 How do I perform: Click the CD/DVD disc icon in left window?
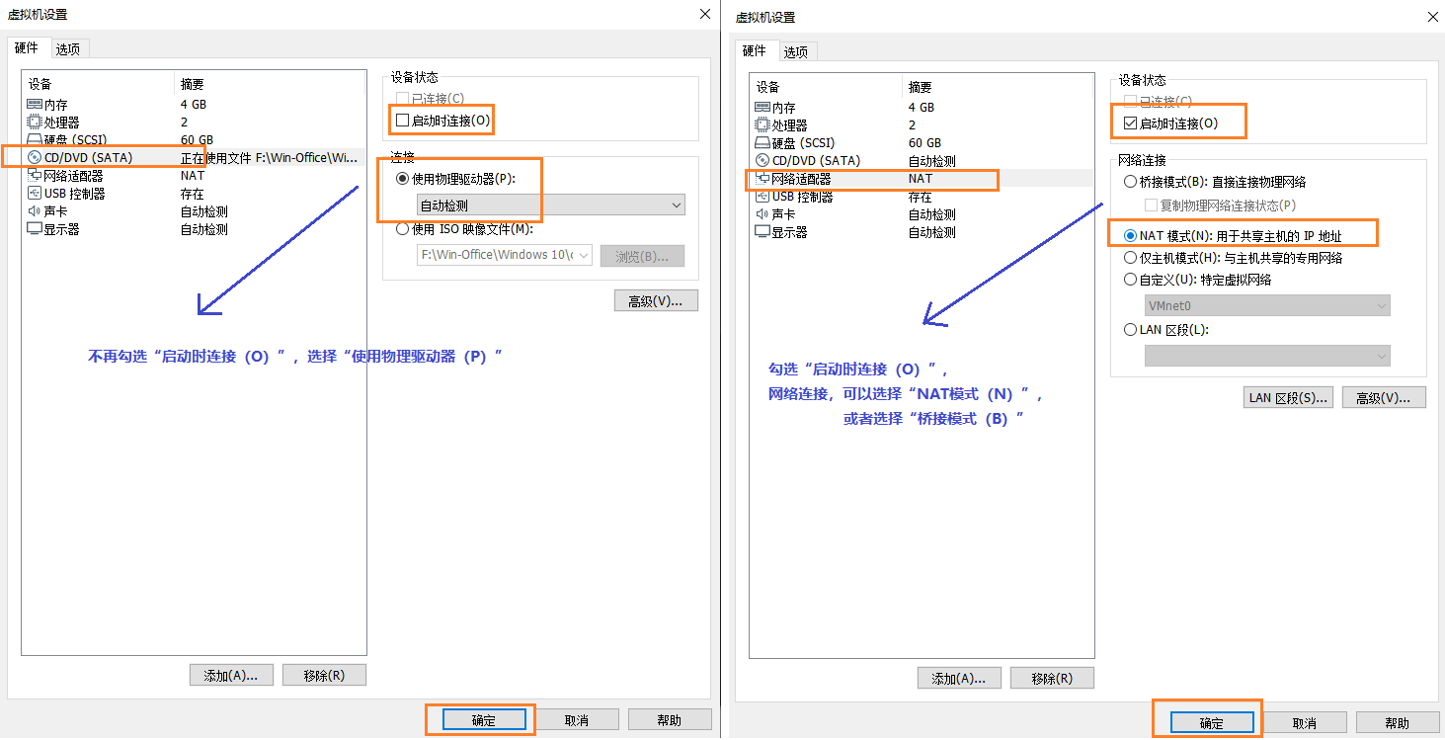click(x=35, y=157)
